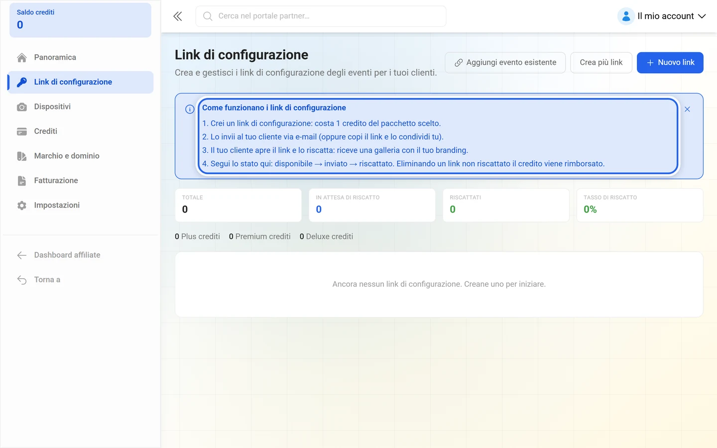Click the '0 Premium crediti' text
The width and height of the screenshot is (717, 448).
tap(260, 236)
